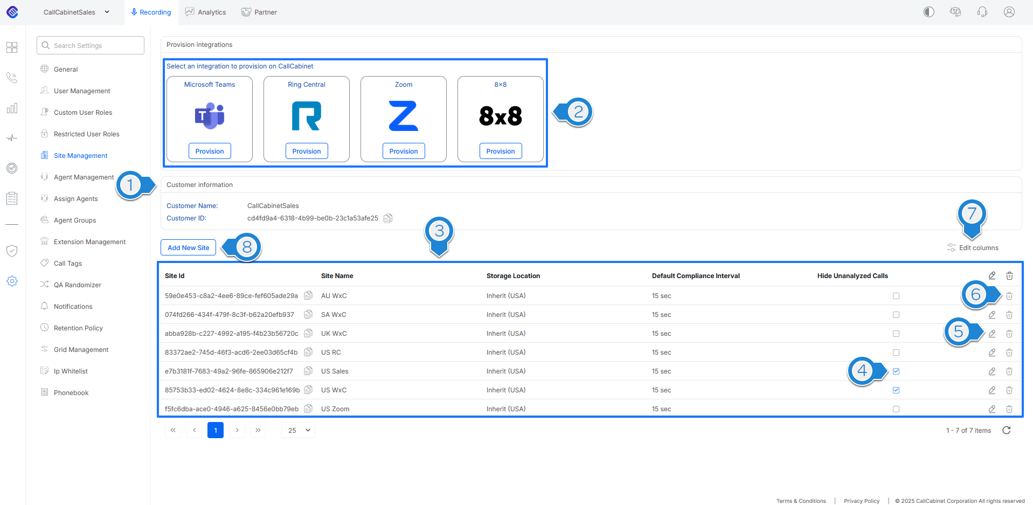Go to last page of sites

[x=258, y=430]
